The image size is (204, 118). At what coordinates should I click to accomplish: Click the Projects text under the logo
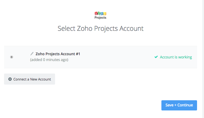[100, 18]
